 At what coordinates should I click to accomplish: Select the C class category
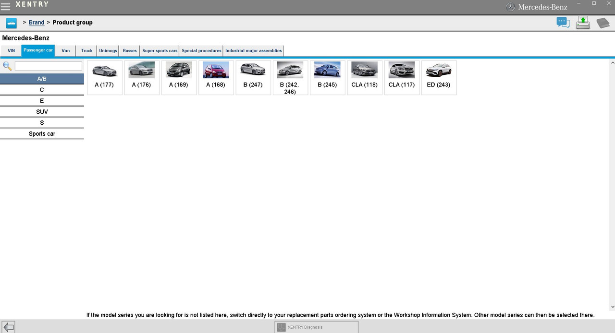coord(42,90)
